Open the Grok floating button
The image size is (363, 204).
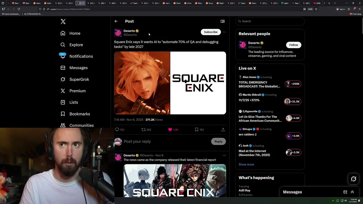(354, 179)
